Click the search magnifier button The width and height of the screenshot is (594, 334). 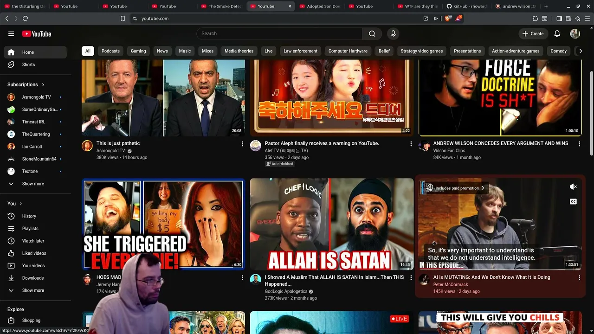(372, 33)
